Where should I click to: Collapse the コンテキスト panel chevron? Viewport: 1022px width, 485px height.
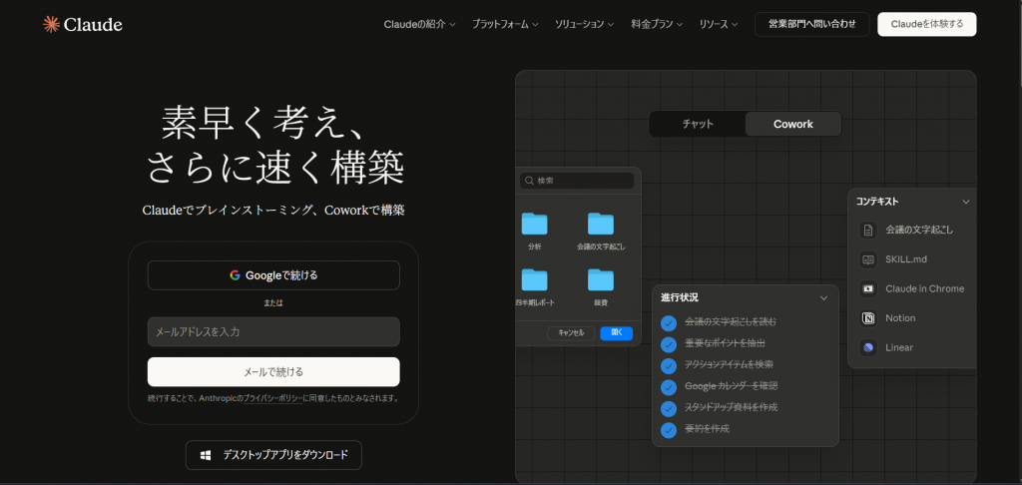click(x=965, y=202)
